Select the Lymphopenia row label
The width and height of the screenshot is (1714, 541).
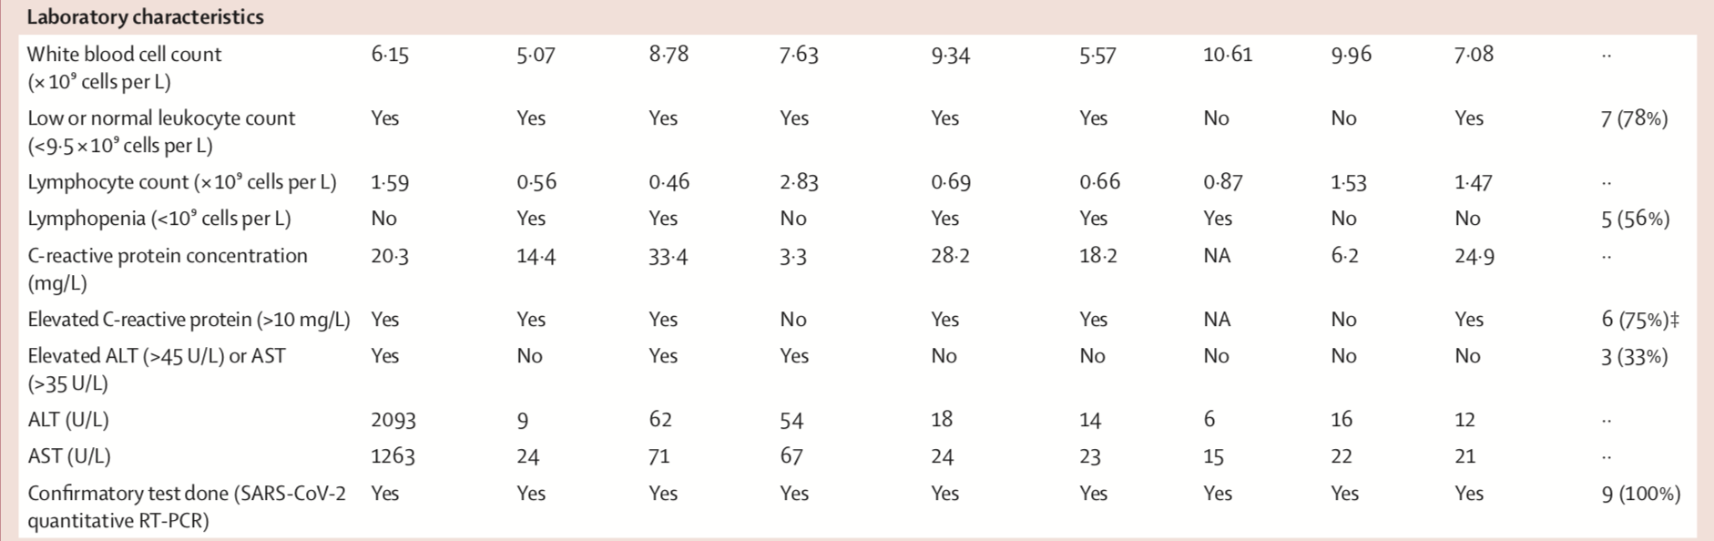click(x=159, y=219)
